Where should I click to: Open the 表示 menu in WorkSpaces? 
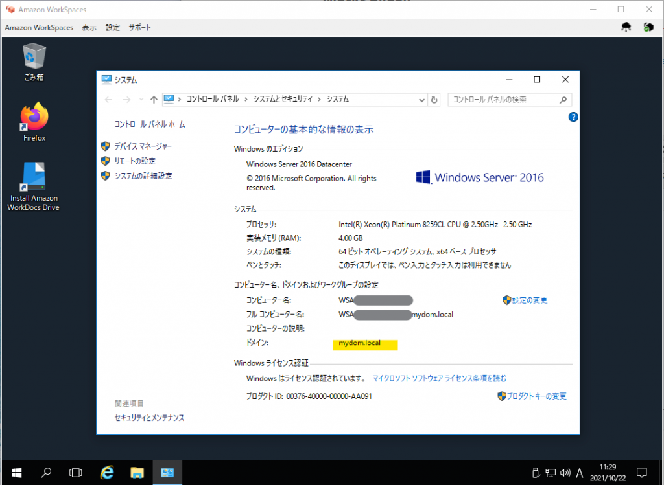pos(89,28)
